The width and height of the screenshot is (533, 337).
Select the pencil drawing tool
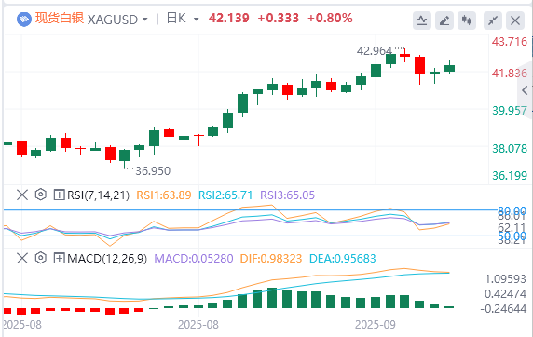[x=444, y=20]
